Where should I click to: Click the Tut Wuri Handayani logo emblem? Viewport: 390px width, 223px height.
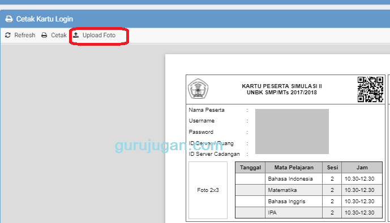click(198, 89)
